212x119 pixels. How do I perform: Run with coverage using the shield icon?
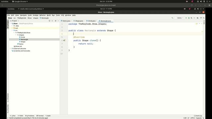(191, 18)
